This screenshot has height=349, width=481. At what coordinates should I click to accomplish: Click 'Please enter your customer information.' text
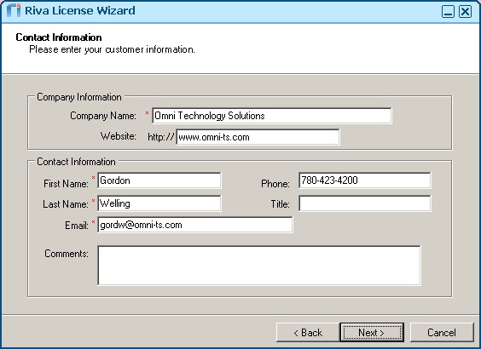[112, 49]
